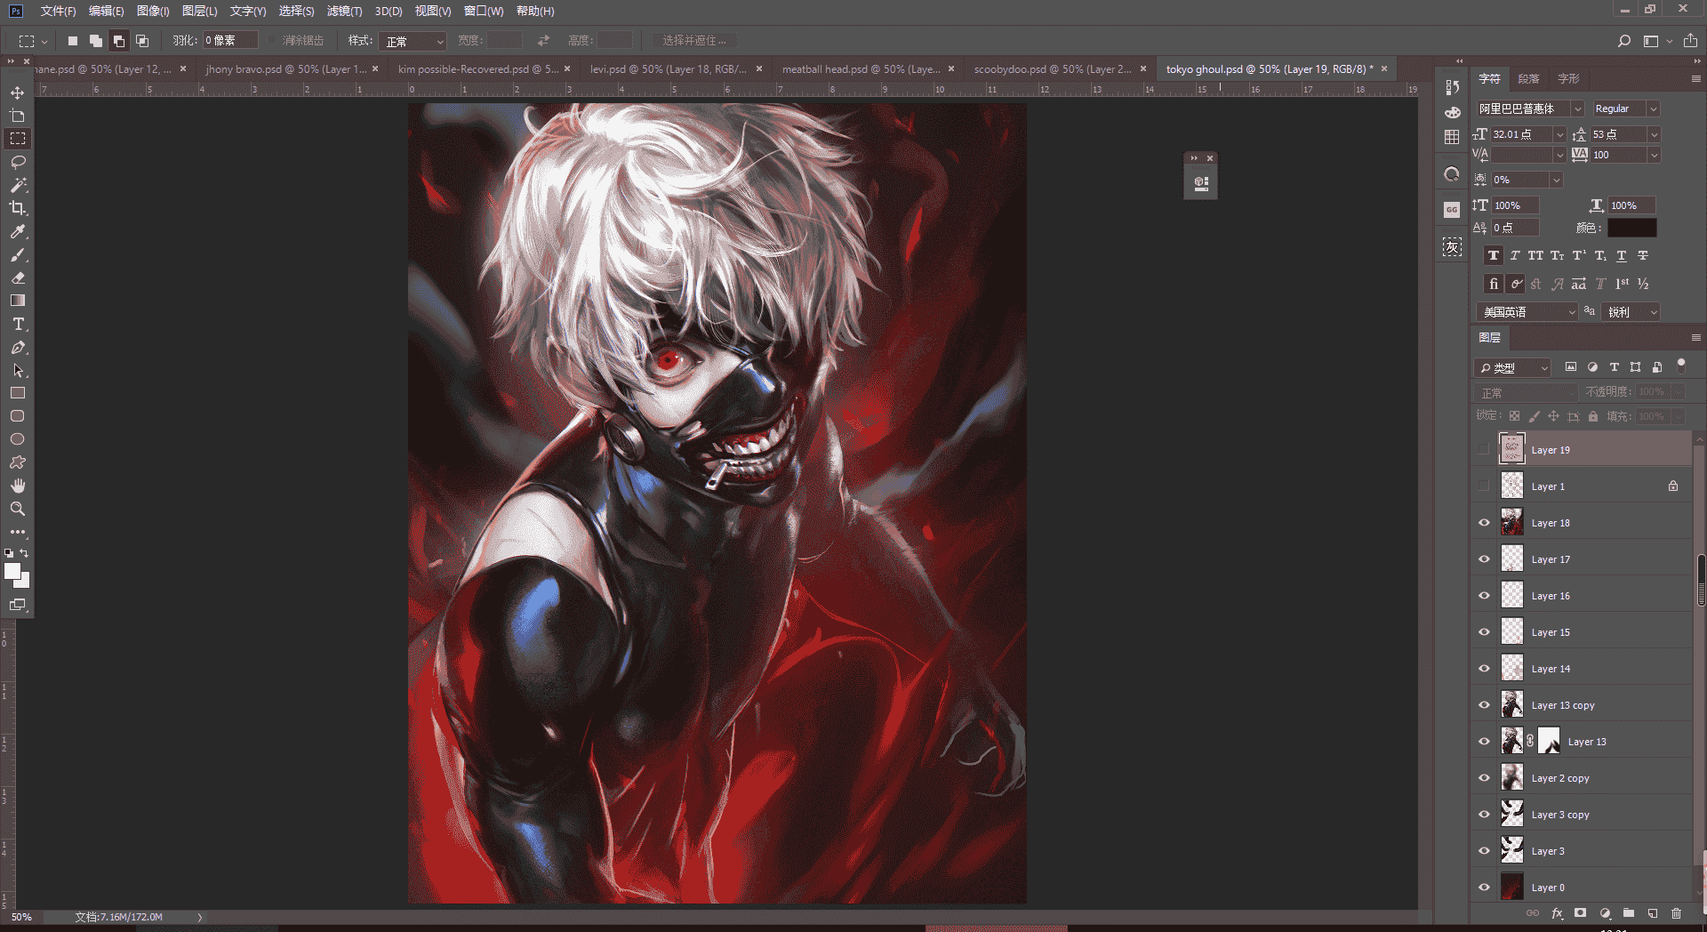Select the Crop tool

click(17, 208)
